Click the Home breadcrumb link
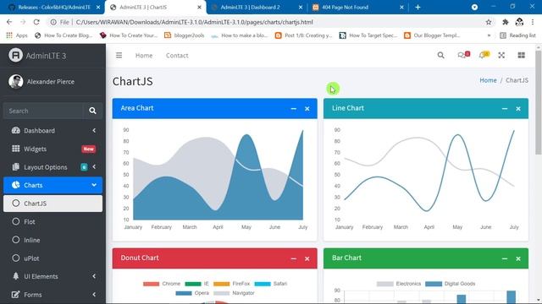This screenshot has height=304, width=542. click(x=488, y=80)
